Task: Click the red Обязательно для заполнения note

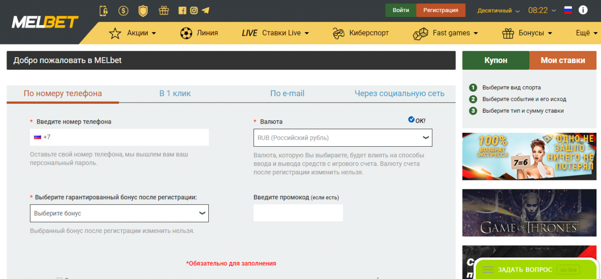Action: (231, 263)
